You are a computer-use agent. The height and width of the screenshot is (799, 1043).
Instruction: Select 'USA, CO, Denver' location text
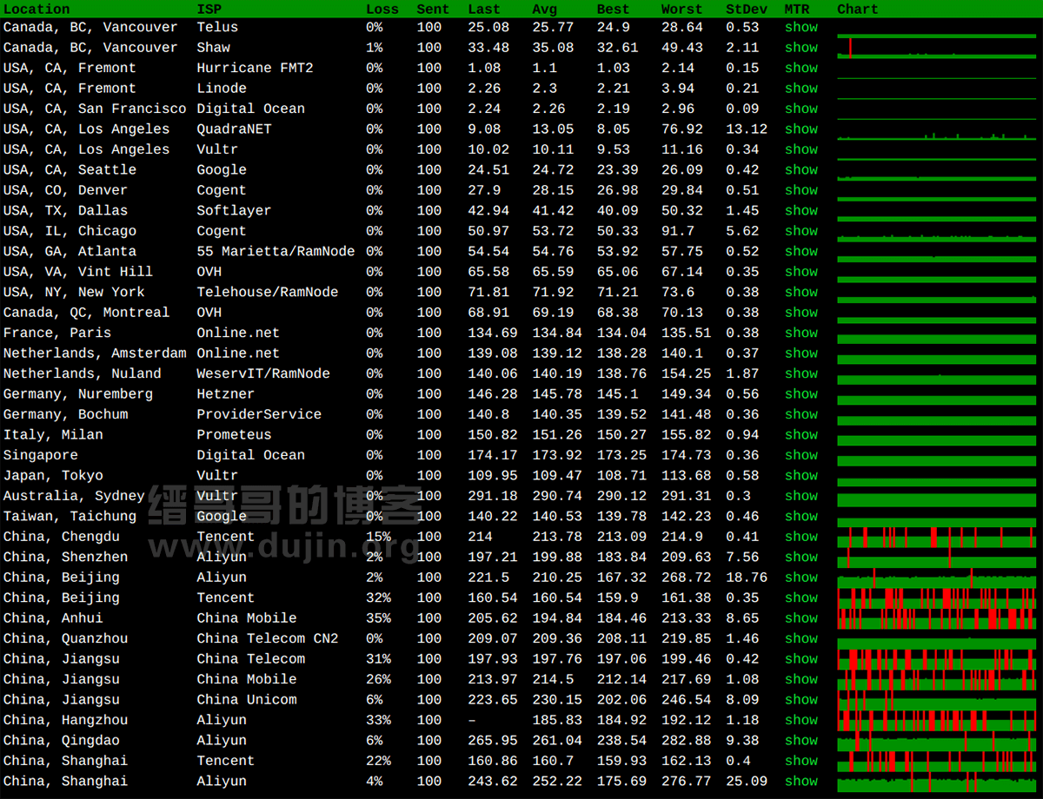point(65,190)
